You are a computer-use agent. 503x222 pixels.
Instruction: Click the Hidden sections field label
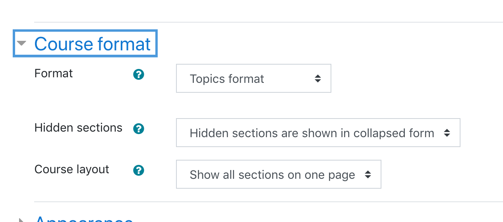(78, 128)
